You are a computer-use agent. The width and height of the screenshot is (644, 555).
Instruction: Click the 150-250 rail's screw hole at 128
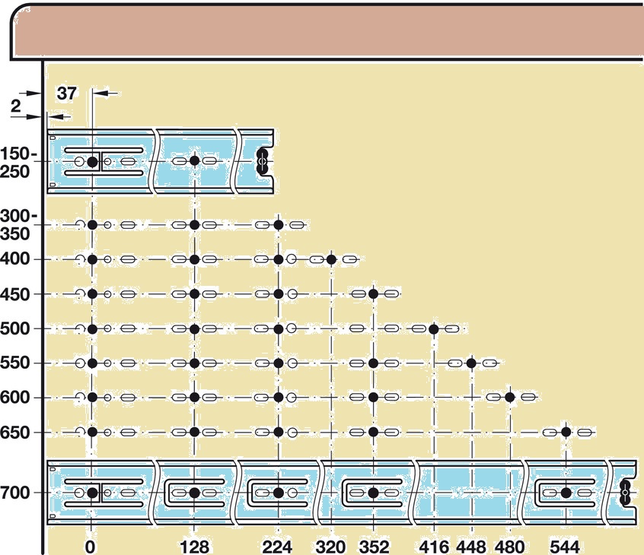coord(194,161)
